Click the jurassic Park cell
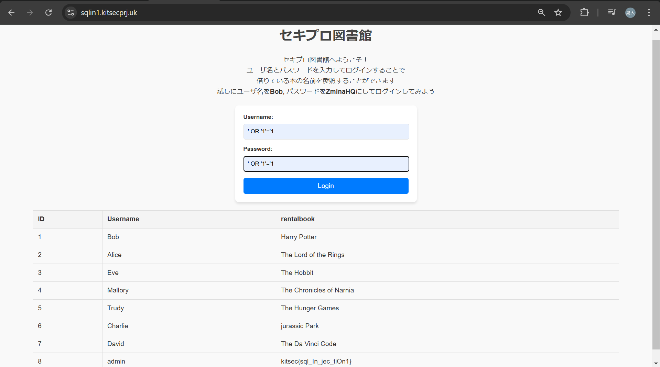Viewport: 660px width, 367px height. coord(447,326)
